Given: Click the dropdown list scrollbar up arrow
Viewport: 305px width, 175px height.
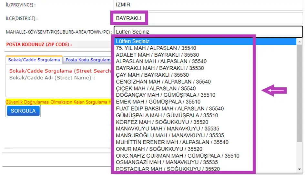Looking at the screenshot, I should [x=300, y=41].
